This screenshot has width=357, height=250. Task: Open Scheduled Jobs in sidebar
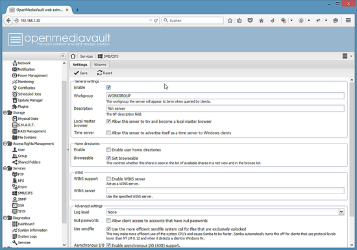click(x=27, y=94)
